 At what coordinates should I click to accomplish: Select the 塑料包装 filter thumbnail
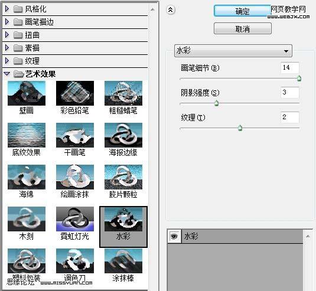[x=27, y=261]
